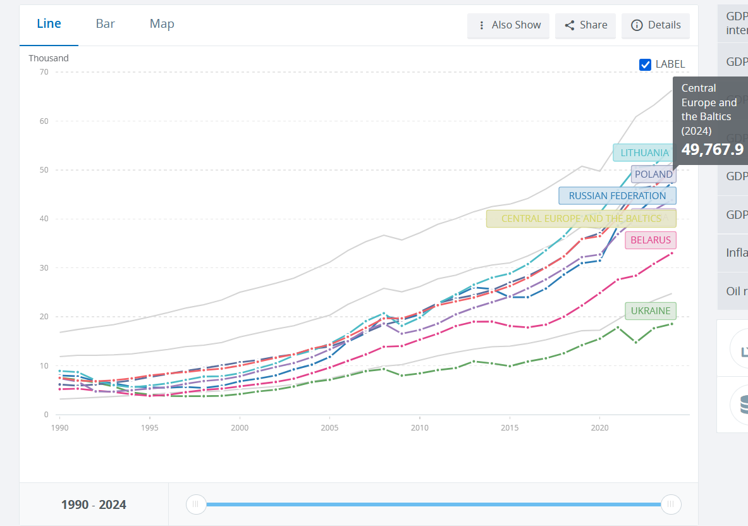Click the x-axis label "2015"

click(510, 428)
